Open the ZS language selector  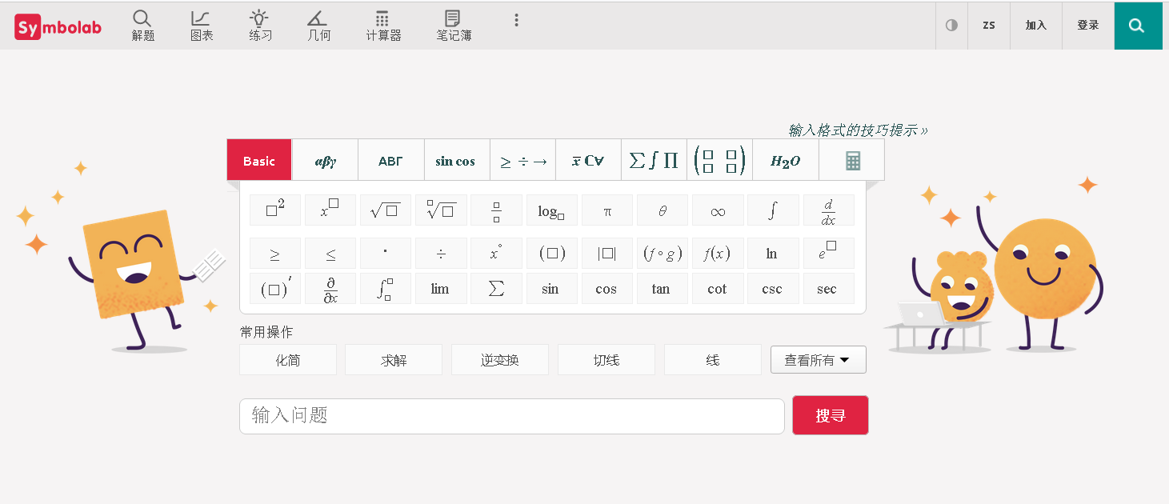click(x=989, y=26)
